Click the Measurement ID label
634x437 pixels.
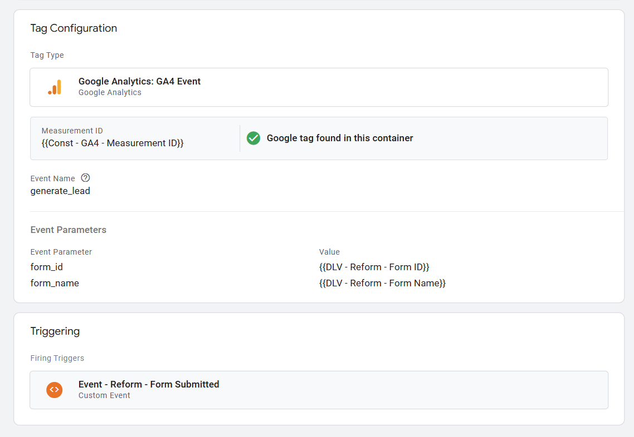pyautogui.click(x=72, y=131)
